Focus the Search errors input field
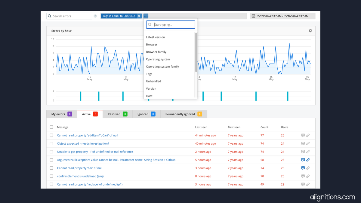This screenshot has width=361, height=203. 69,16
